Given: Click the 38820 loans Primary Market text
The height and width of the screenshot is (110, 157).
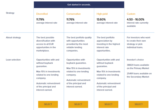Looking at the screenshot, I should (x=138, y=66).
